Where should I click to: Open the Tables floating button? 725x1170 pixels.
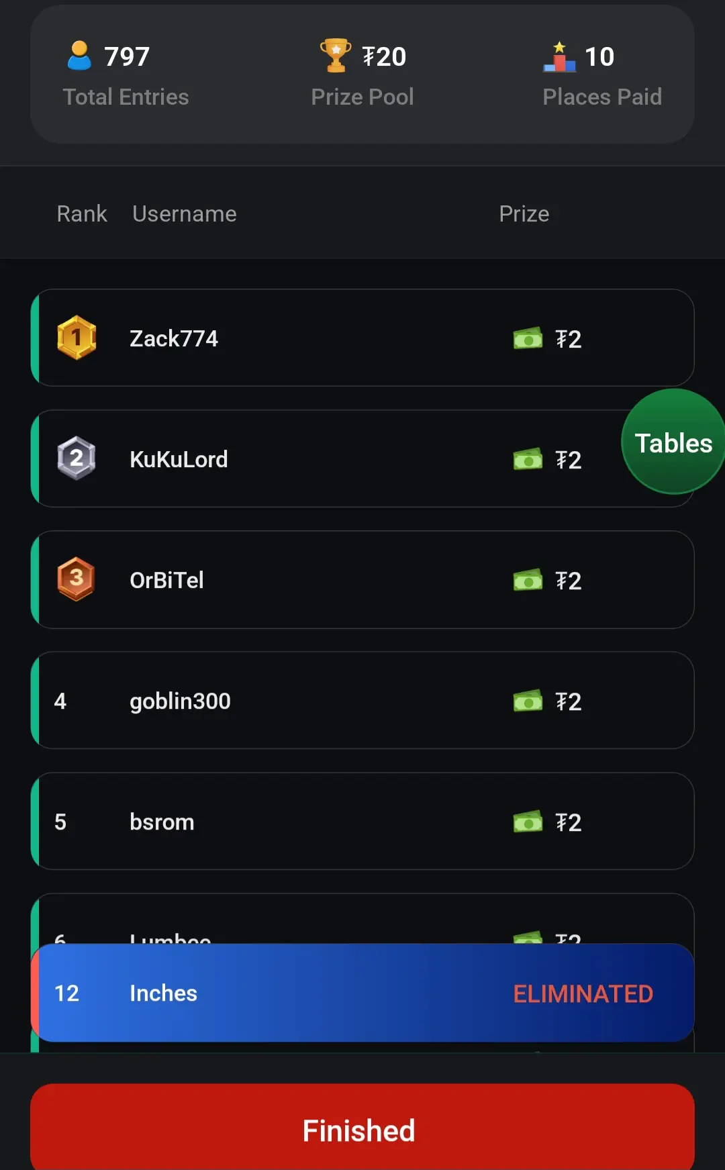[673, 442]
